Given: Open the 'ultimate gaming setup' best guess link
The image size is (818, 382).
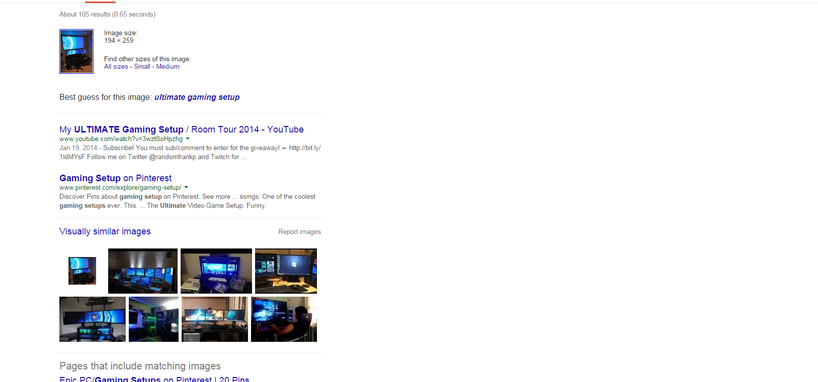Looking at the screenshot, I should pos(197,97).
